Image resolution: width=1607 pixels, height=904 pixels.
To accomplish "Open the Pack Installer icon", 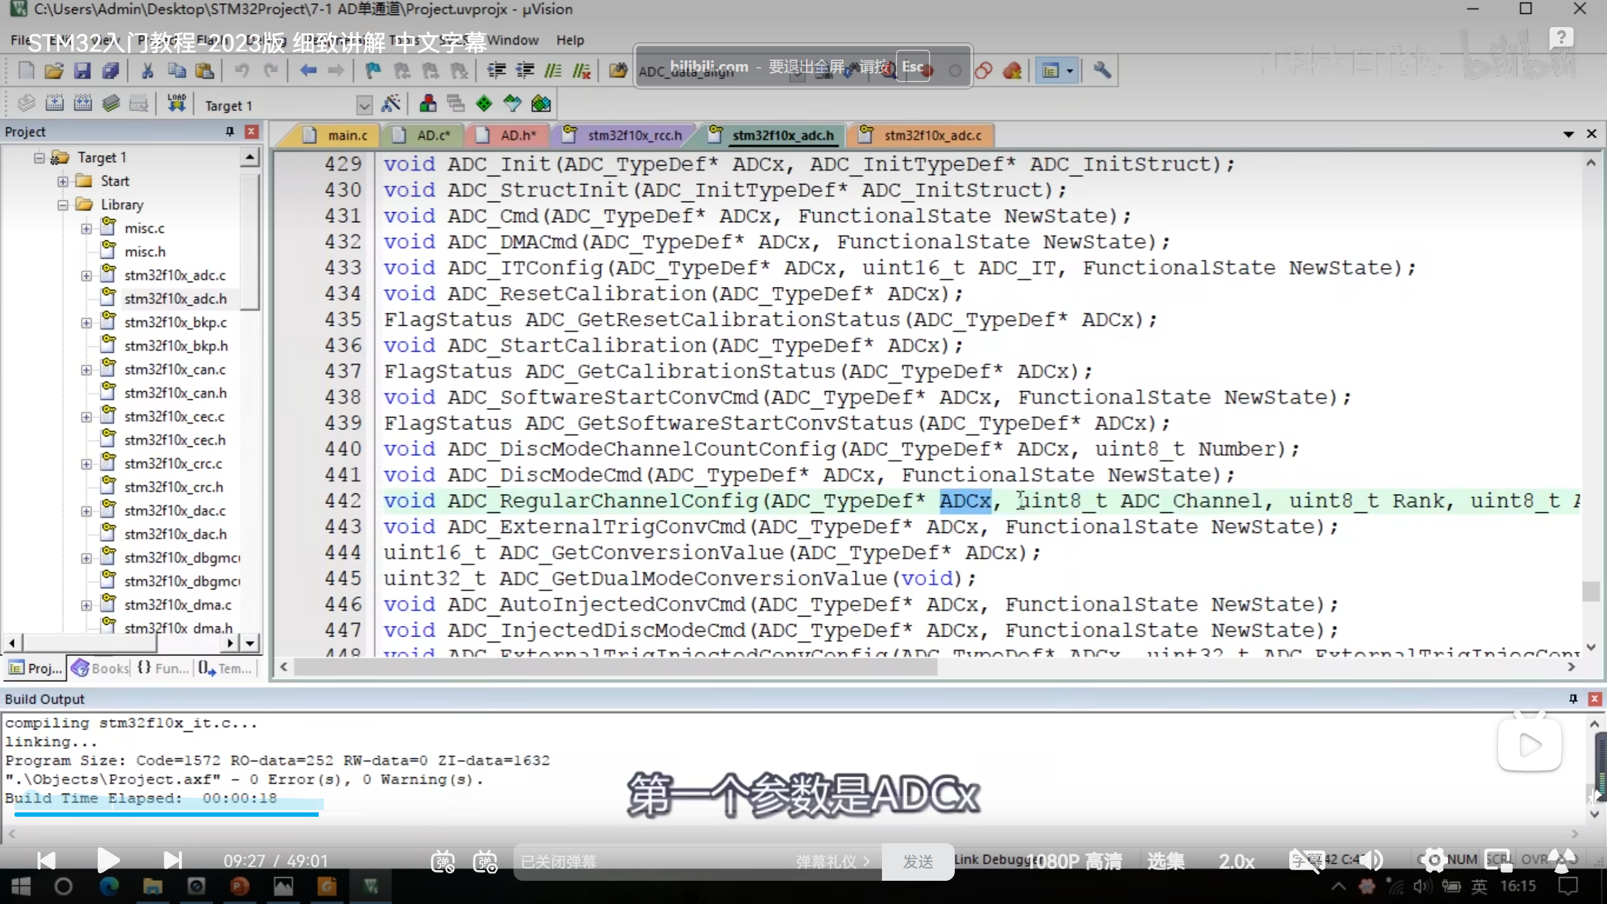I will (x=540, y=103).
